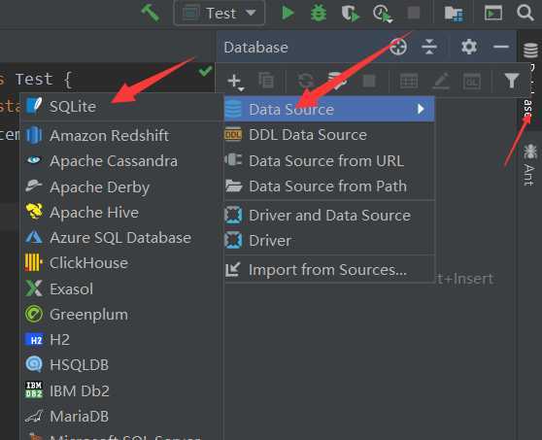Select Data Source from Path
Screen dimensions: 542x440
329,186
